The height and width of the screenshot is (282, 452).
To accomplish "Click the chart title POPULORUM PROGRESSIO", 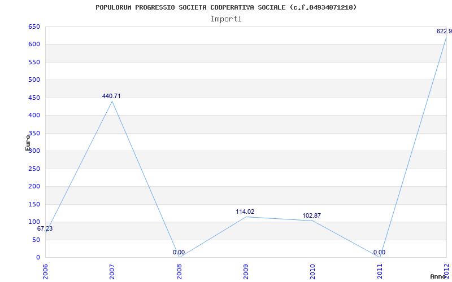I will pos(226,7).
